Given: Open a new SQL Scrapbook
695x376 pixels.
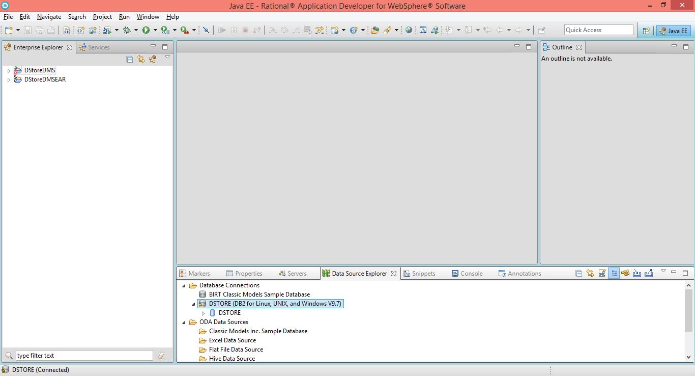Looking at the screenshot, I should tap(602, 273).
